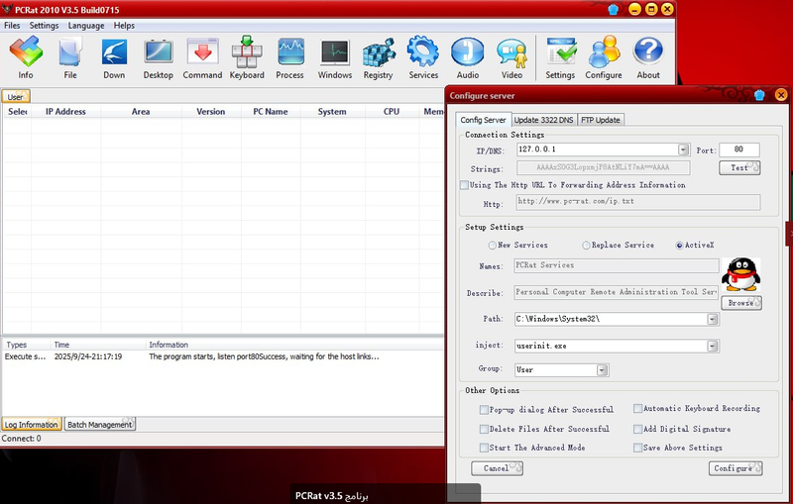Click the blue skin icon in PCRat title bar
This screenshot has height=504, width=793.
613,9
